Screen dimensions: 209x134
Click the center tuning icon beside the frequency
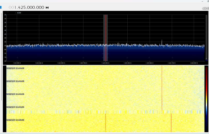pos(47,8)
